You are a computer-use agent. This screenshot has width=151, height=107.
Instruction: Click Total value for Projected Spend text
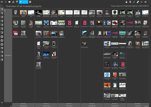click(130, 6)
